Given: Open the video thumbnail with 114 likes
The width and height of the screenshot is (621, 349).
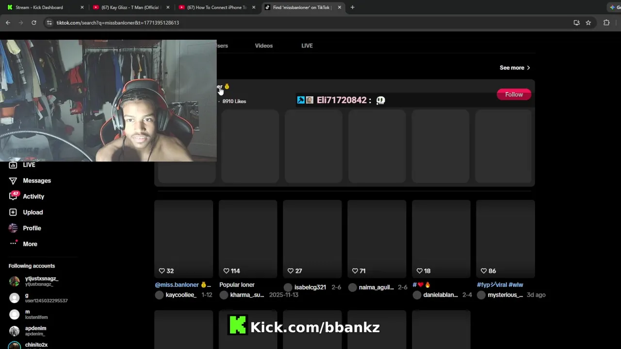Looking at the screenshot, I should 248,239.
